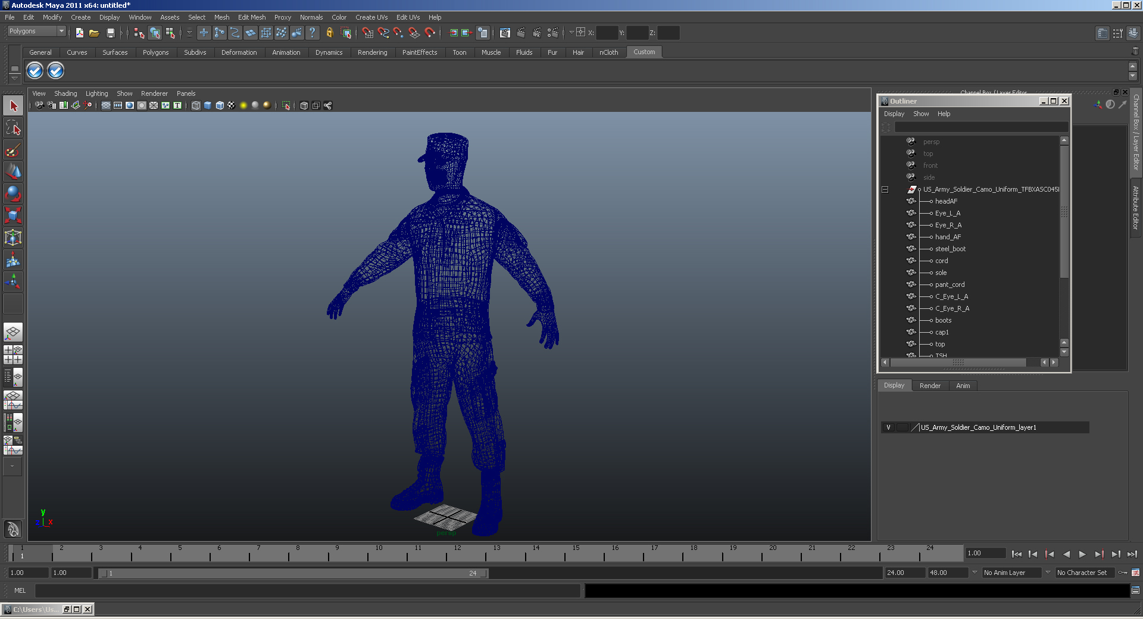Toggle wireframe display in viewport toolbar
Viewport: 1143px width, 619px height.
(x=196, y=105)
